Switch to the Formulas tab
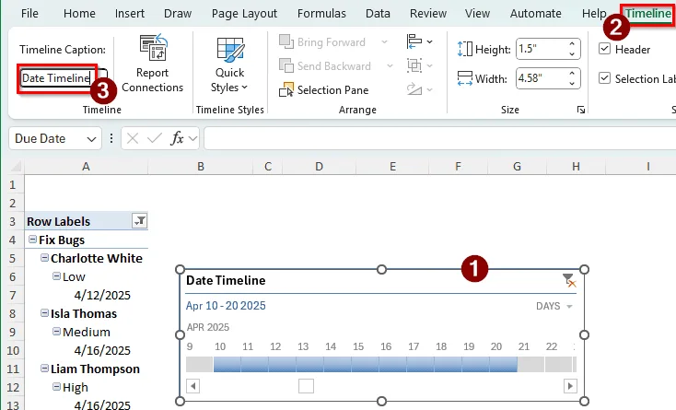Viewport: 676px width, 410px height. (x=321, y=14)
